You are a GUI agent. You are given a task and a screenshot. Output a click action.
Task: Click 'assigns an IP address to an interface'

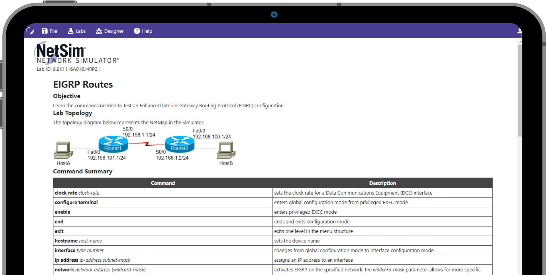click(382, 260)
